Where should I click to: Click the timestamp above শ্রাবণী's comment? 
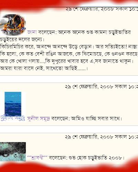point(101,137)
